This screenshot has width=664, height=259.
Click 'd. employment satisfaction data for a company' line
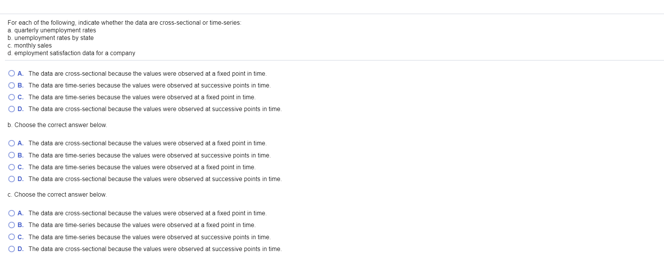tap(71, 53)
